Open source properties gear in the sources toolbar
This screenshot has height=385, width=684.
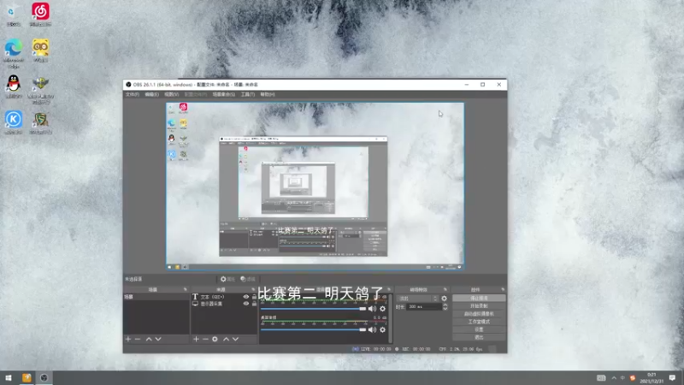coord(215,339)
